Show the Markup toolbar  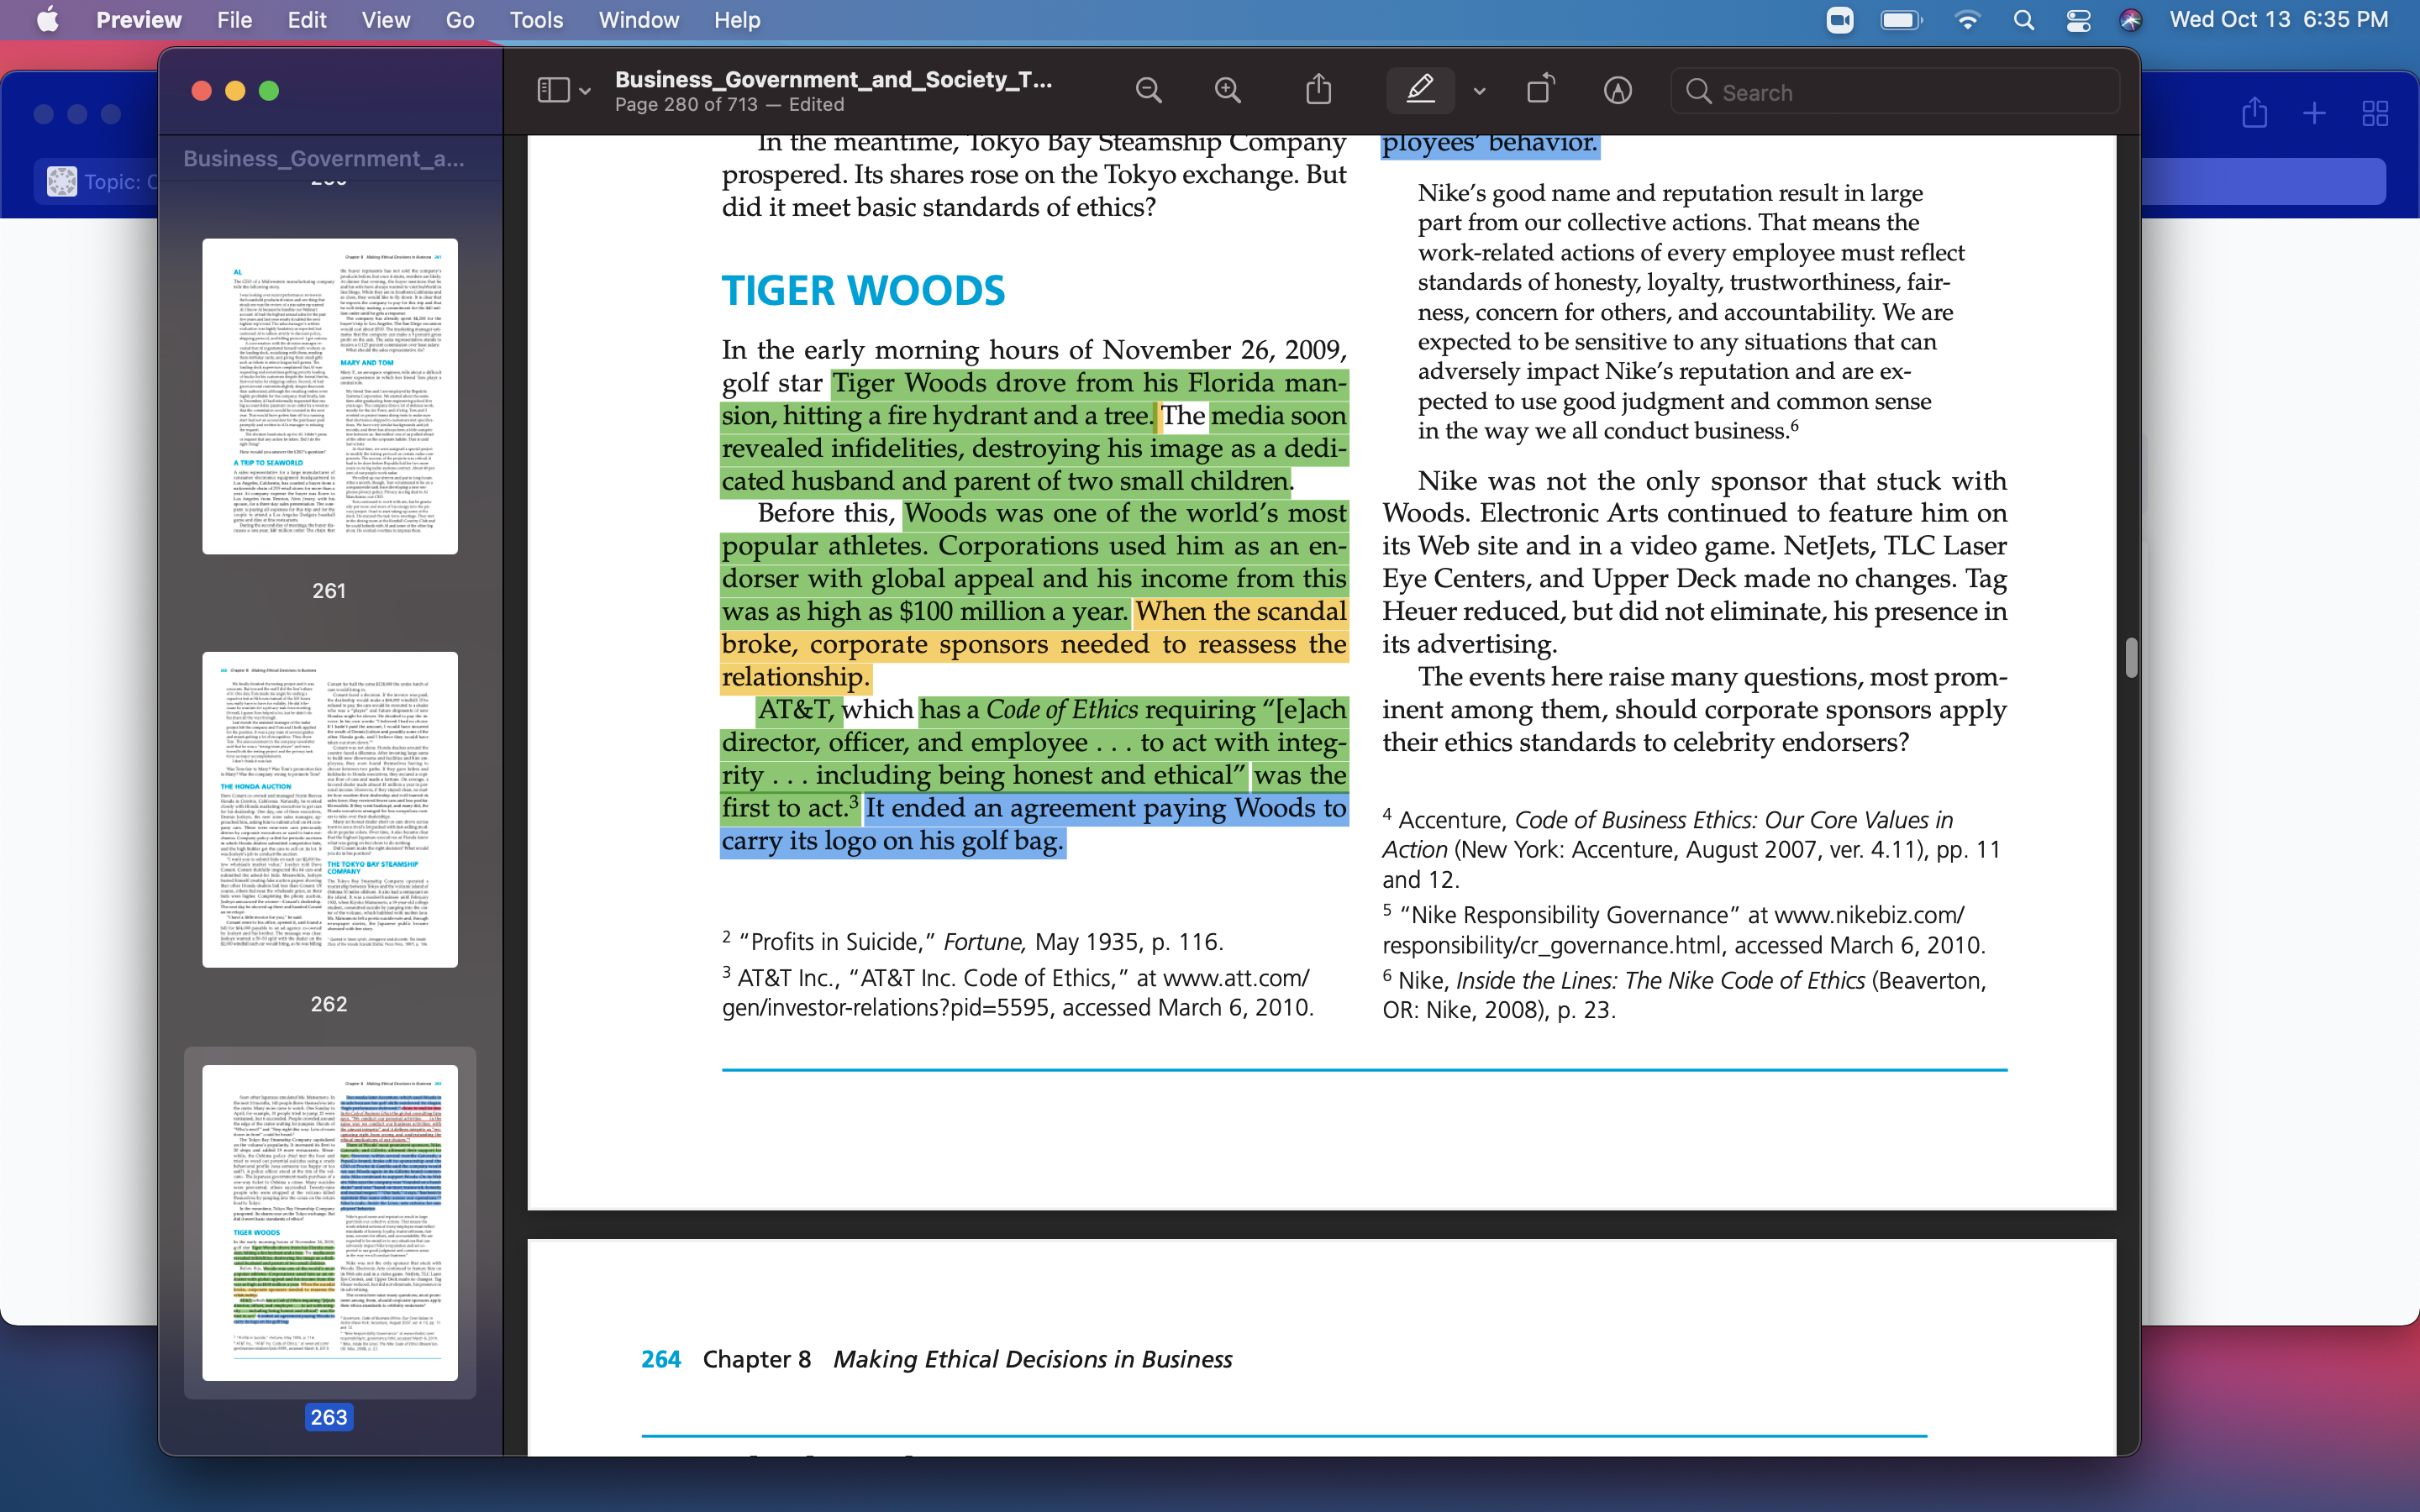pyautogui.click(x=1617, y=91)
